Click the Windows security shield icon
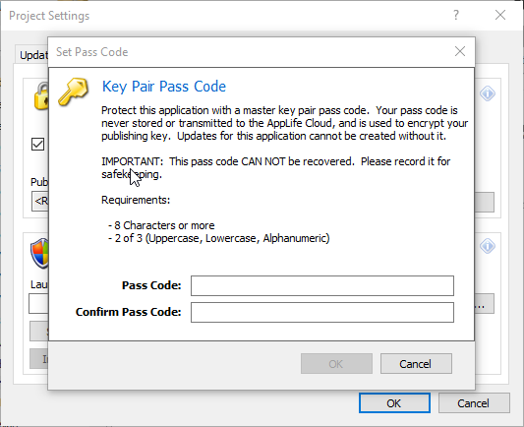Image resolution: width=524 pixels, height=427 pixels. 39,254
